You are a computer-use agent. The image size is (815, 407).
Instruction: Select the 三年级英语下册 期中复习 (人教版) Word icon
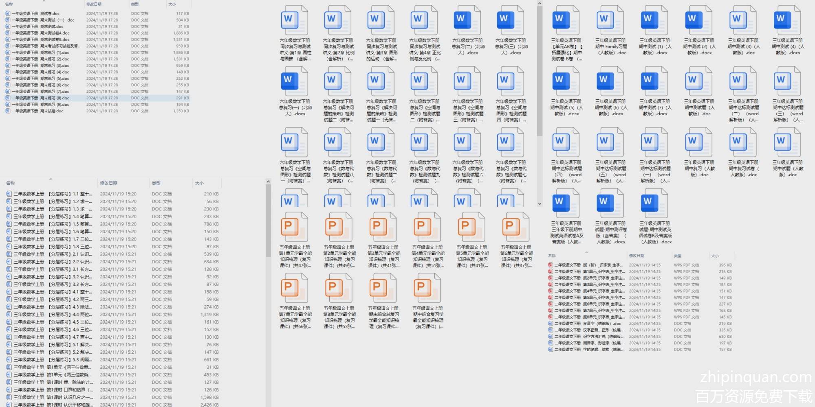click(x=698, y=142)
